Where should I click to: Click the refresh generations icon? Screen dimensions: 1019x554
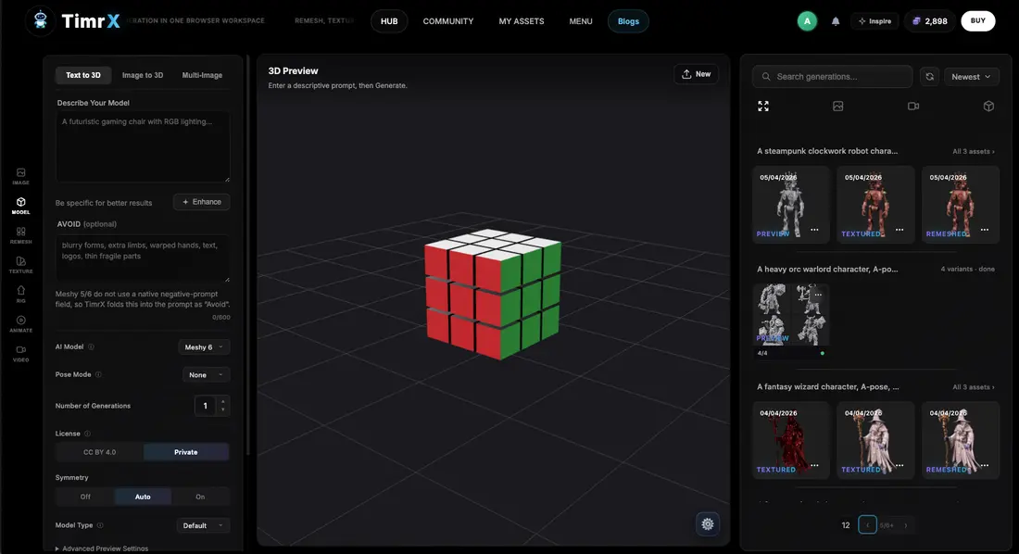tap(929, 77)
